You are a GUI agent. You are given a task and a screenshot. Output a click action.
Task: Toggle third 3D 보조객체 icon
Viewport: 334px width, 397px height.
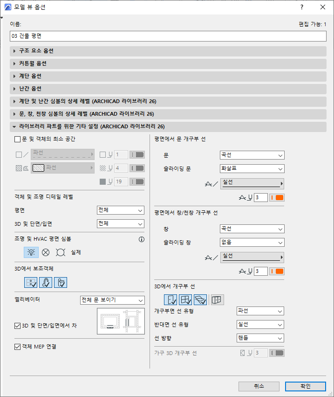[61, 282]
